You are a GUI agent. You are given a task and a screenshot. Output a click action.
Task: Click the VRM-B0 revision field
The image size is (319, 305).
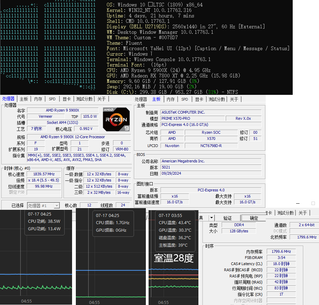(x=122, y=149)
